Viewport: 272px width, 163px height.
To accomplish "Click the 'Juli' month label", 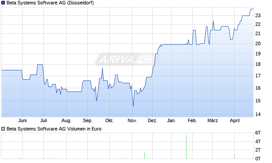I will click(44, 120).
